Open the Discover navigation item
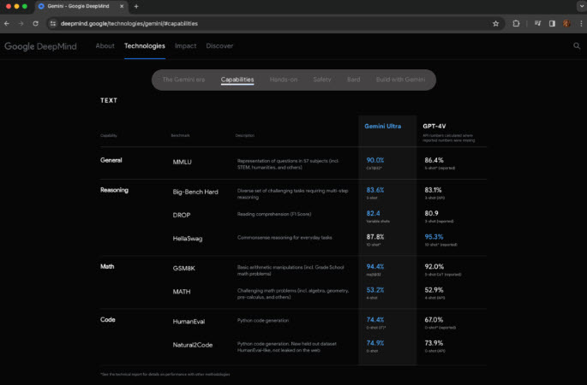 coord(219,46)
